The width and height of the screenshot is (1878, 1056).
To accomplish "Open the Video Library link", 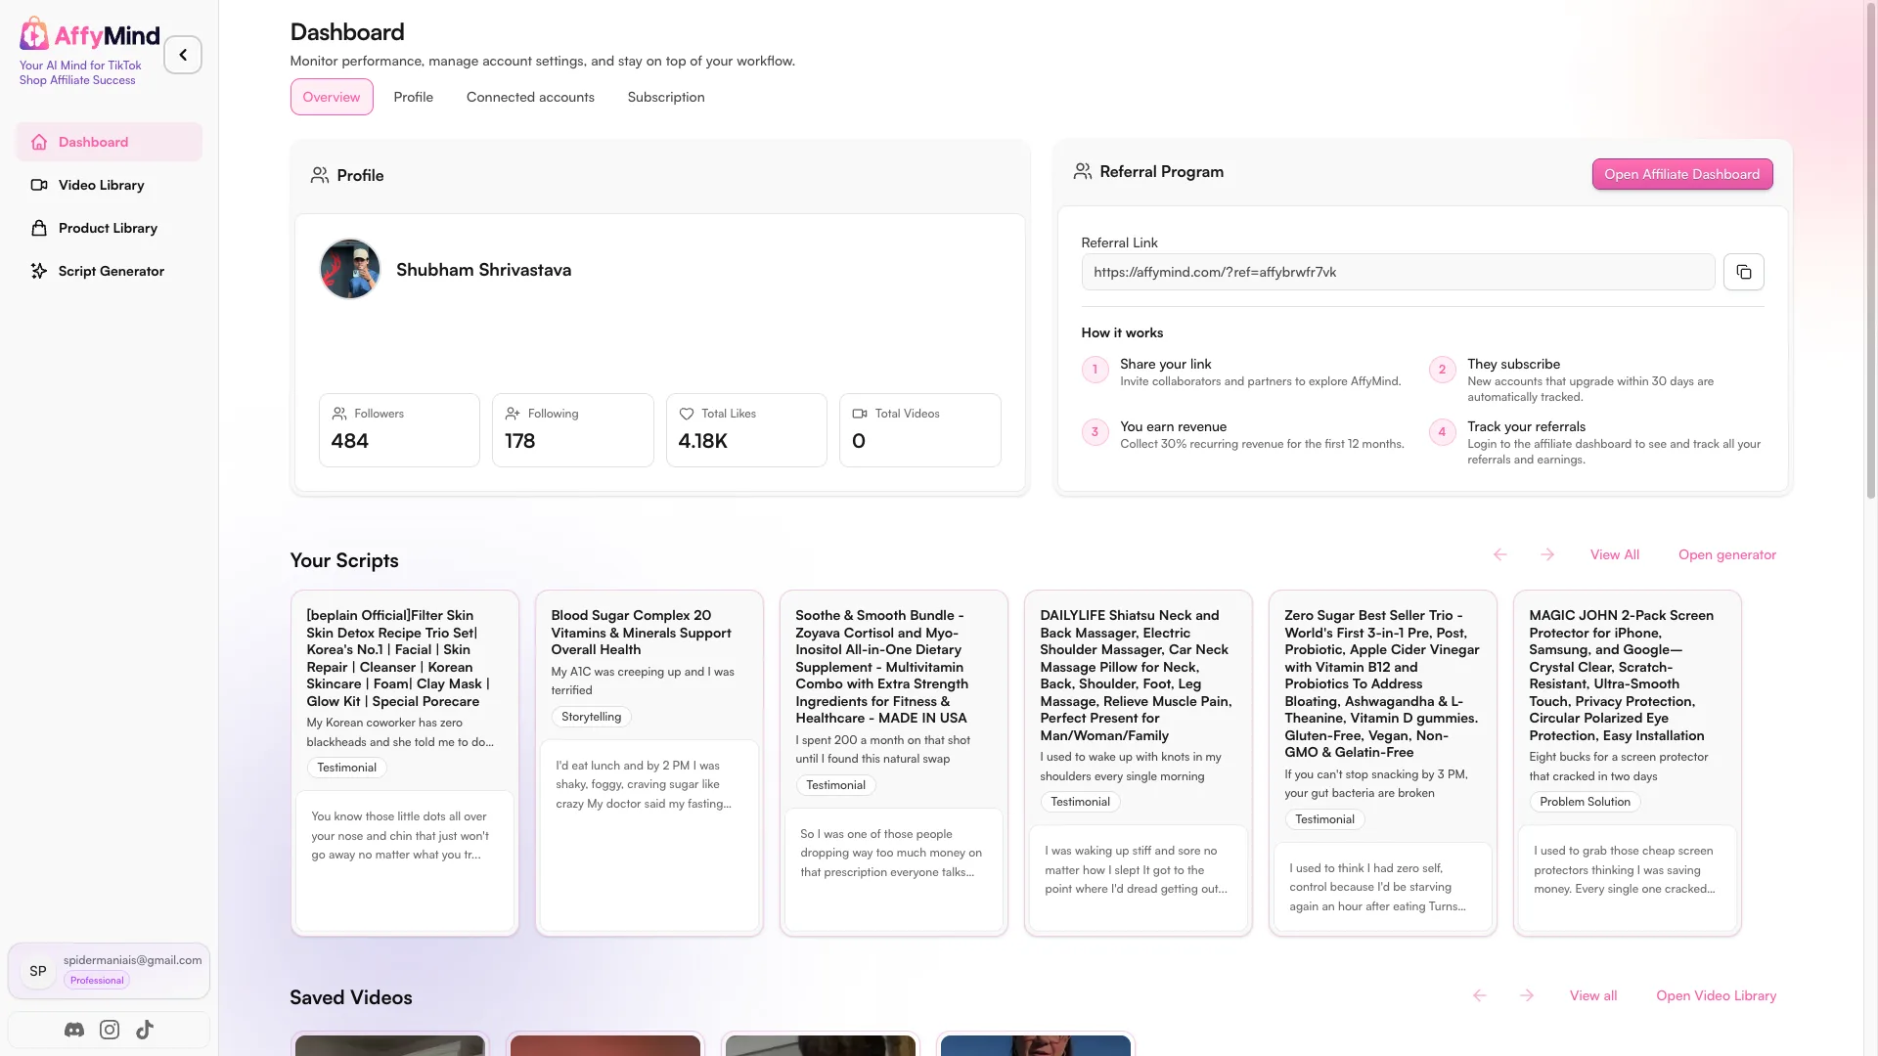I will coord(1716,995).
